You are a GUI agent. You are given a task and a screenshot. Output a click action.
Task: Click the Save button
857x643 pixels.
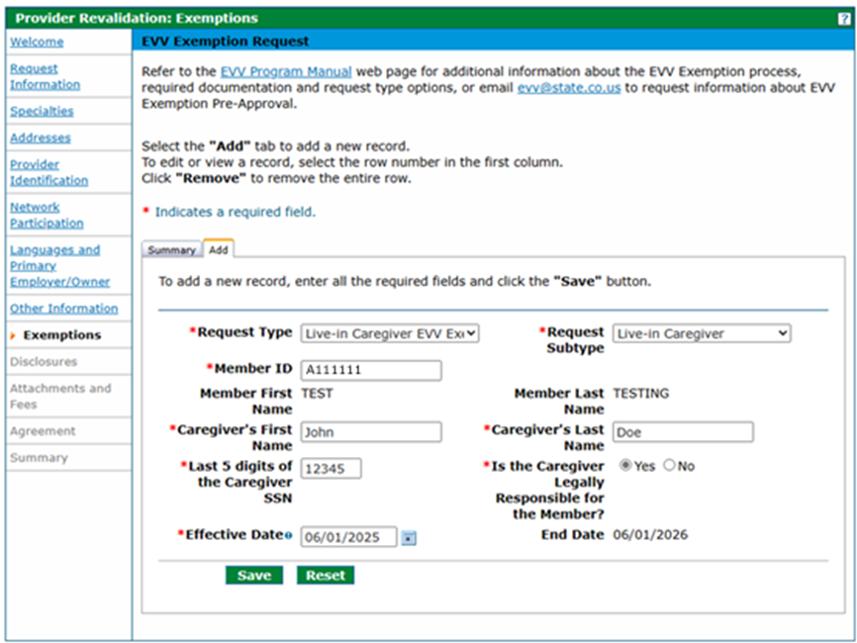tap(254, 575)
